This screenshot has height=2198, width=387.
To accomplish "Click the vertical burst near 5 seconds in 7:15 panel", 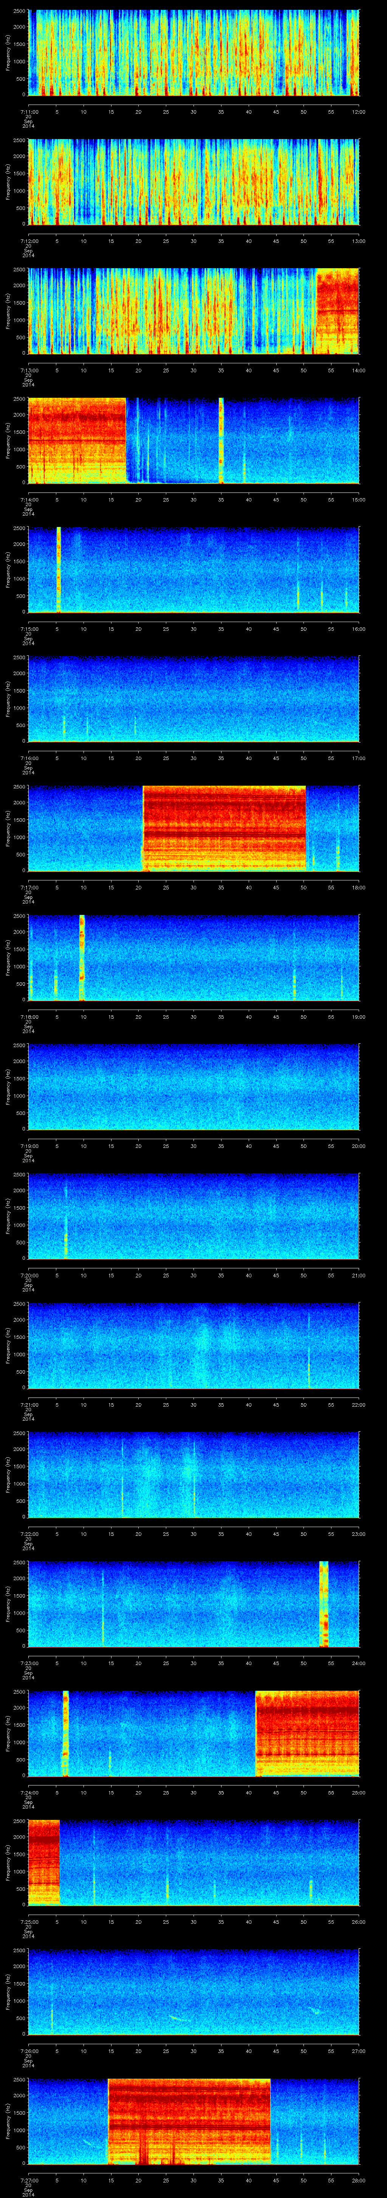I will pyautogui.click(x=59, y=569).
